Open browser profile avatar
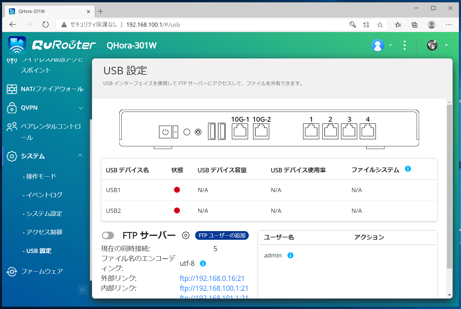461x309 pixels. click(432, 25)
